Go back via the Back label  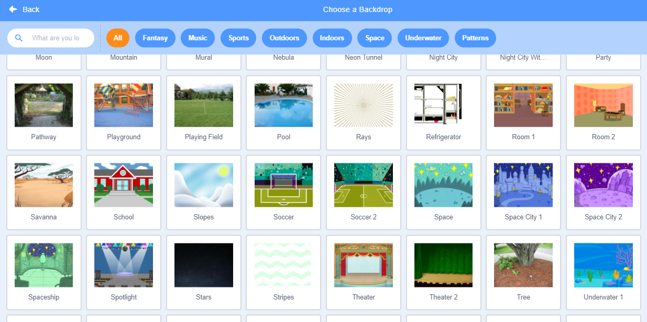(31, 9)
